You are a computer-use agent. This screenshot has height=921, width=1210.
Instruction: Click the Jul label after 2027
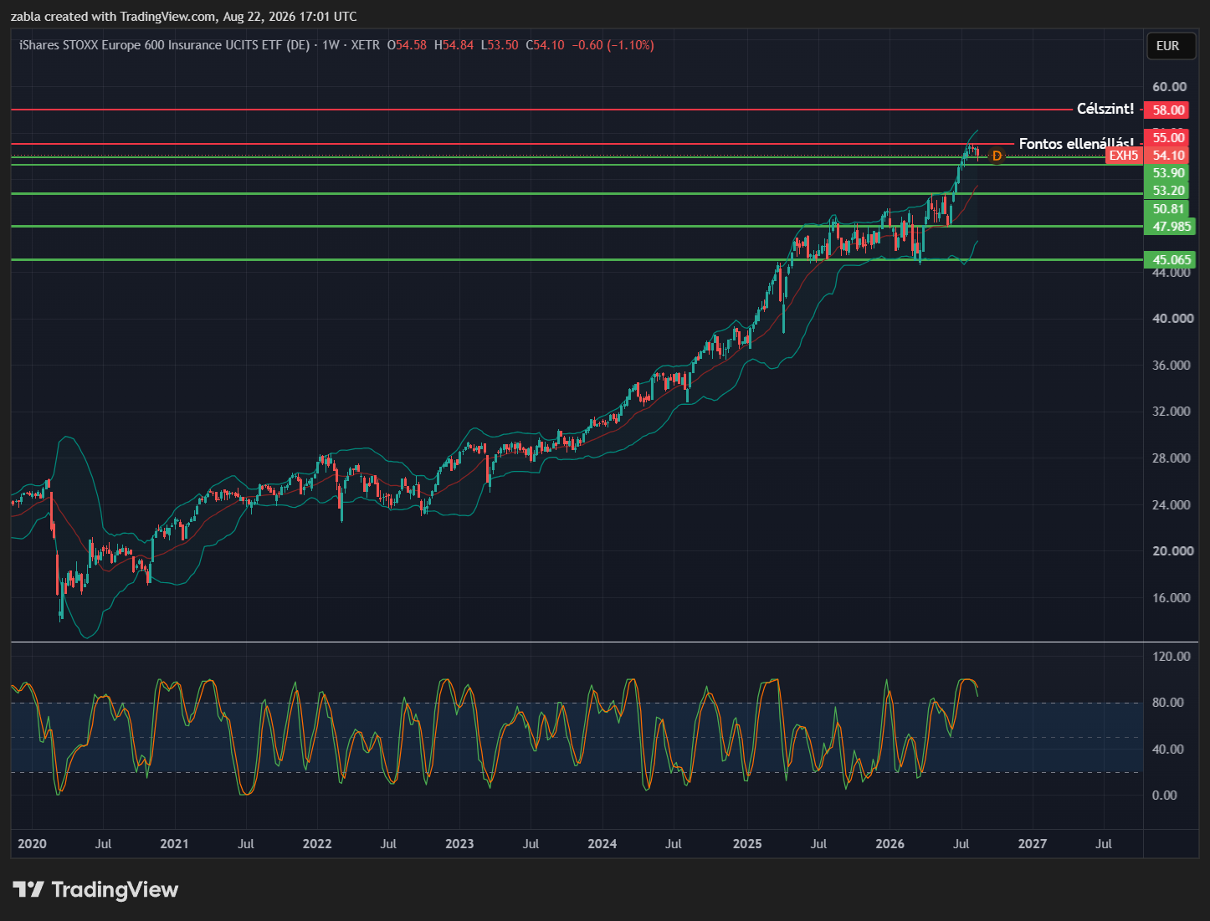[x=1104, y=844]
